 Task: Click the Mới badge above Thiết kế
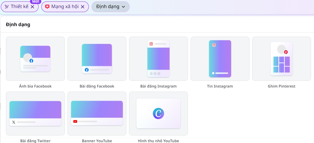(x=35, y=2)
